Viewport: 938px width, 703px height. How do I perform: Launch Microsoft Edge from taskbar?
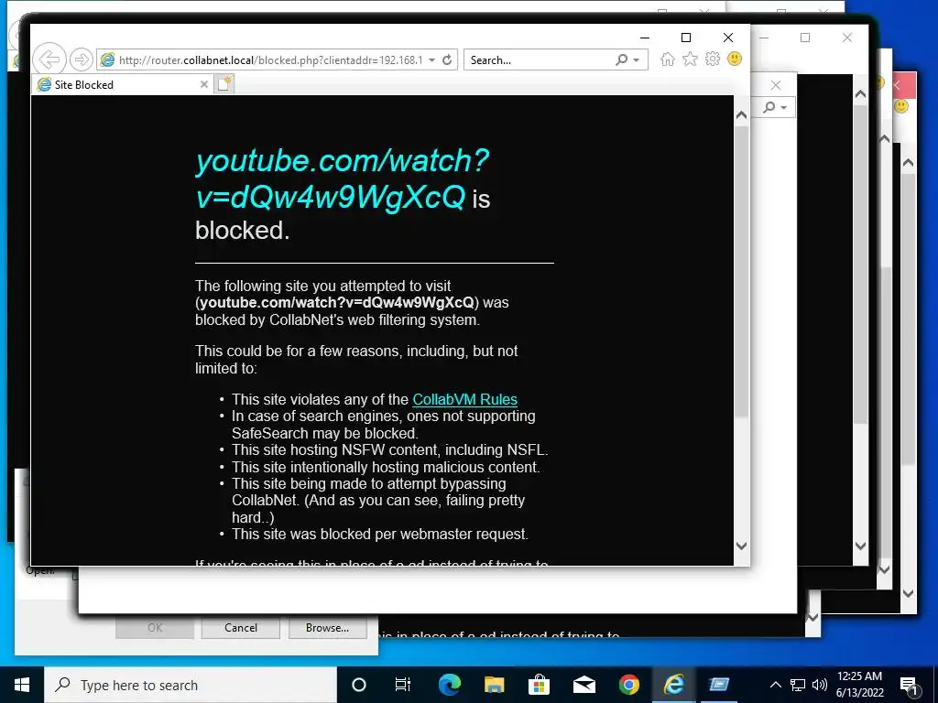449,685
